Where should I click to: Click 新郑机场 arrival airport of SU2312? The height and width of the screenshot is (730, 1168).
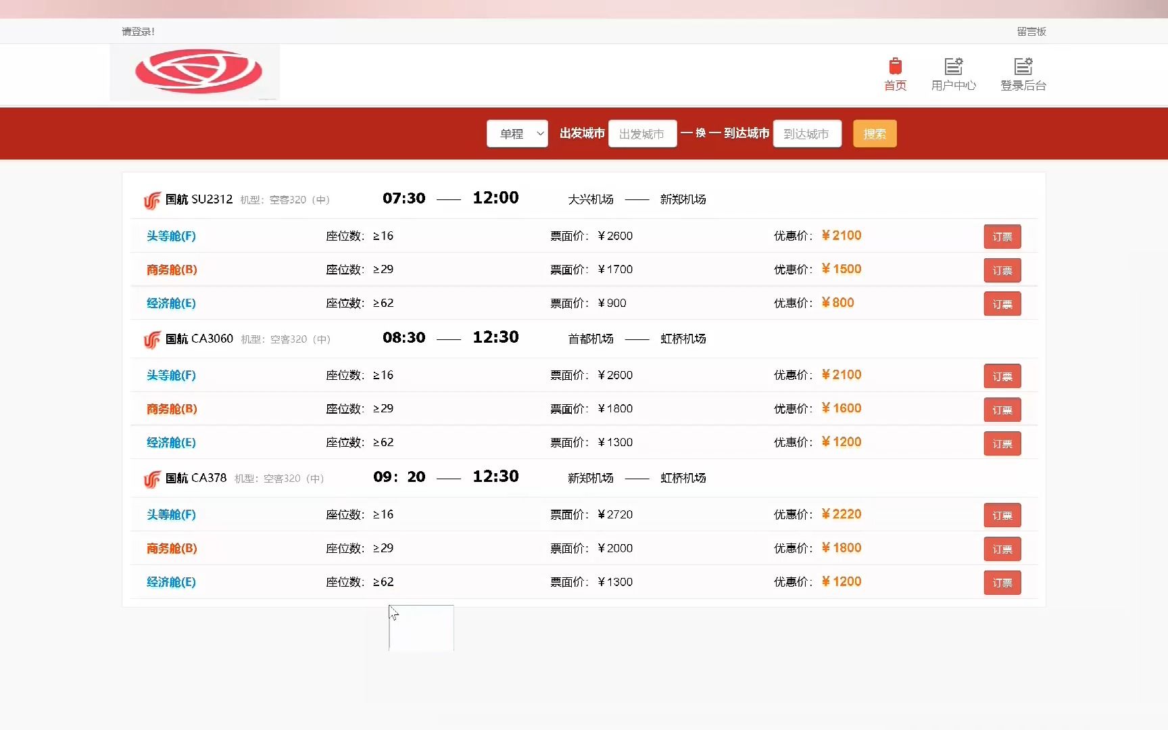683,199
